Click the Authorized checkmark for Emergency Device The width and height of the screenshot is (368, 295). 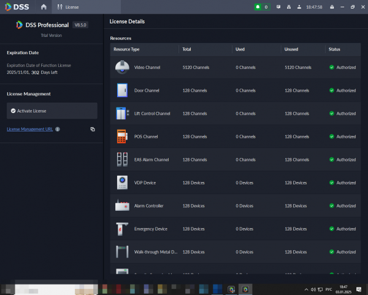pos(332,229)
